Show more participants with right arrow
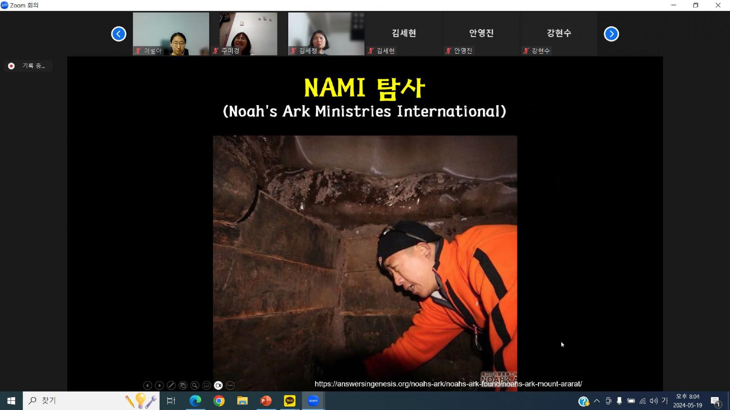730x410 pixels. pos(611,34)
